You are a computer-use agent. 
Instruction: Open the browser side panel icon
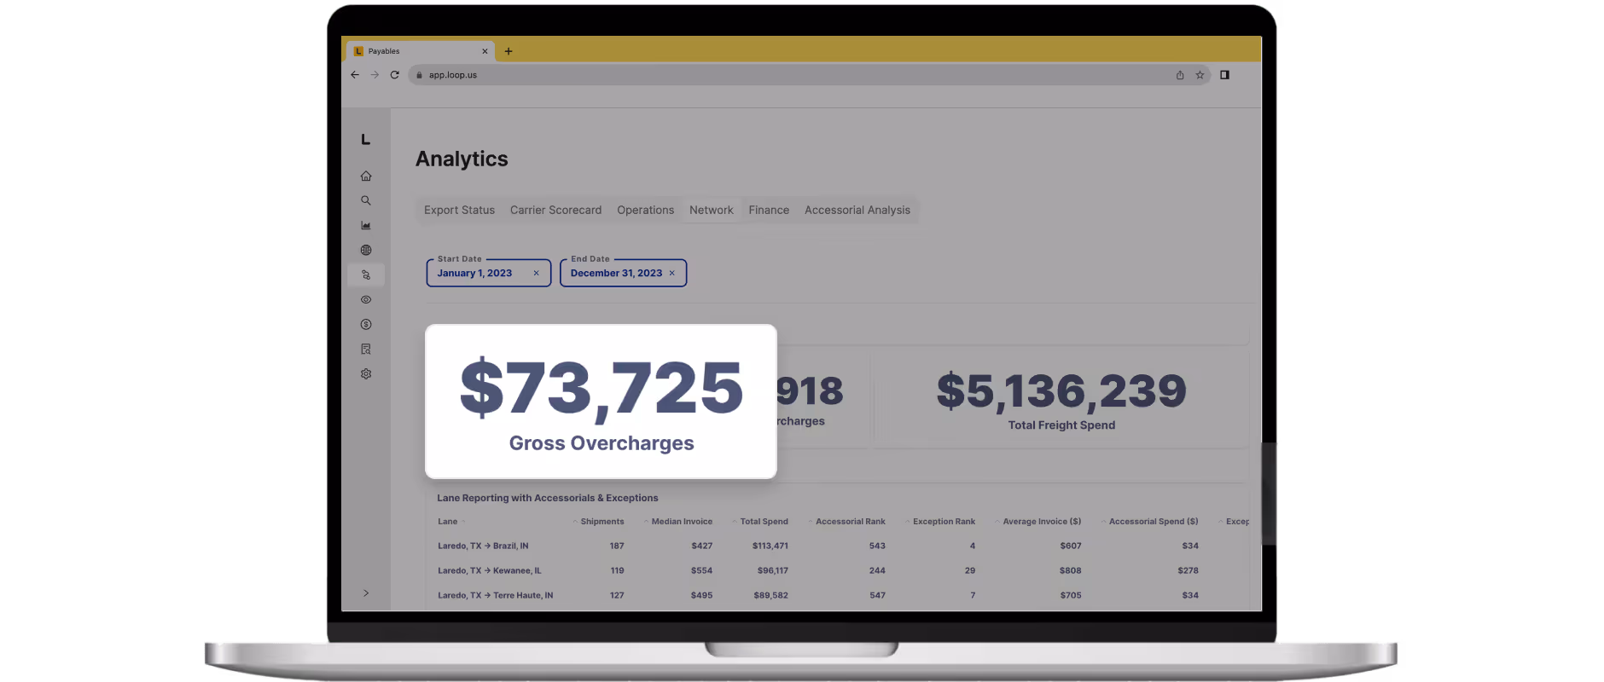[1224, 75]
